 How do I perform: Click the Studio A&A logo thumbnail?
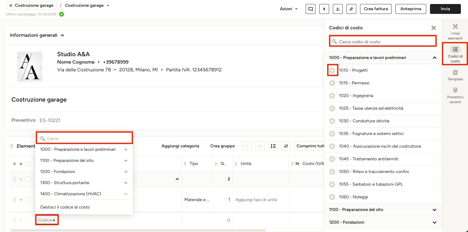coord(30,67)
